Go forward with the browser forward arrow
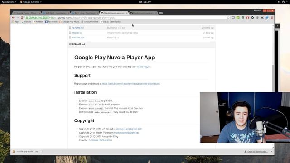Image resolution: width=290 pixels, height=163 pixels. tap(18, 18)
